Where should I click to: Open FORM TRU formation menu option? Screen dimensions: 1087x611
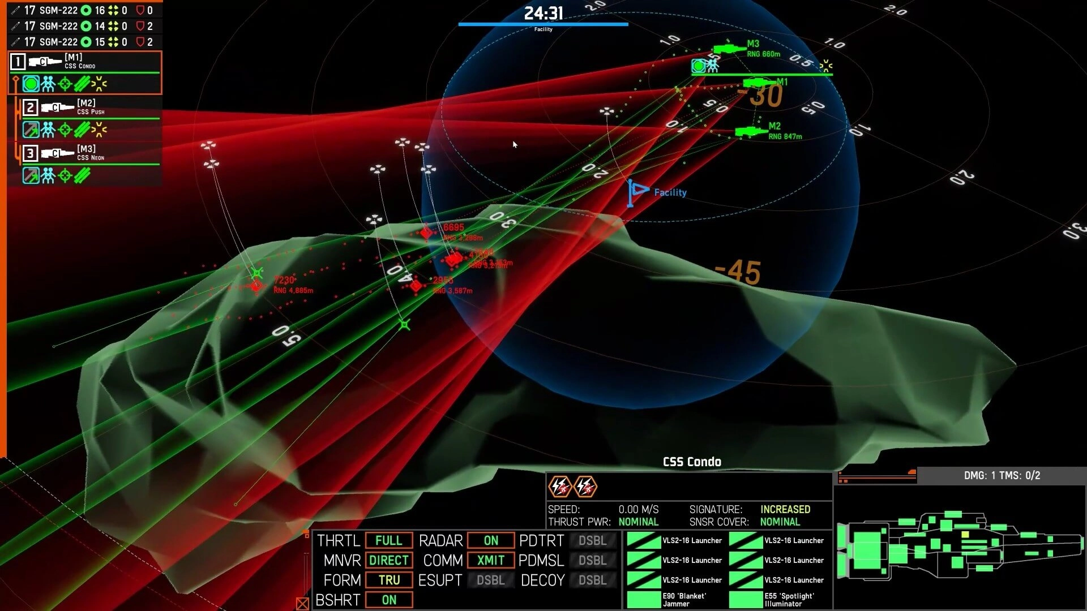click(x=389, y=580)
